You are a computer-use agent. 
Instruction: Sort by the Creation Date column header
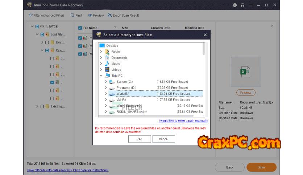(x=161, y=28)
